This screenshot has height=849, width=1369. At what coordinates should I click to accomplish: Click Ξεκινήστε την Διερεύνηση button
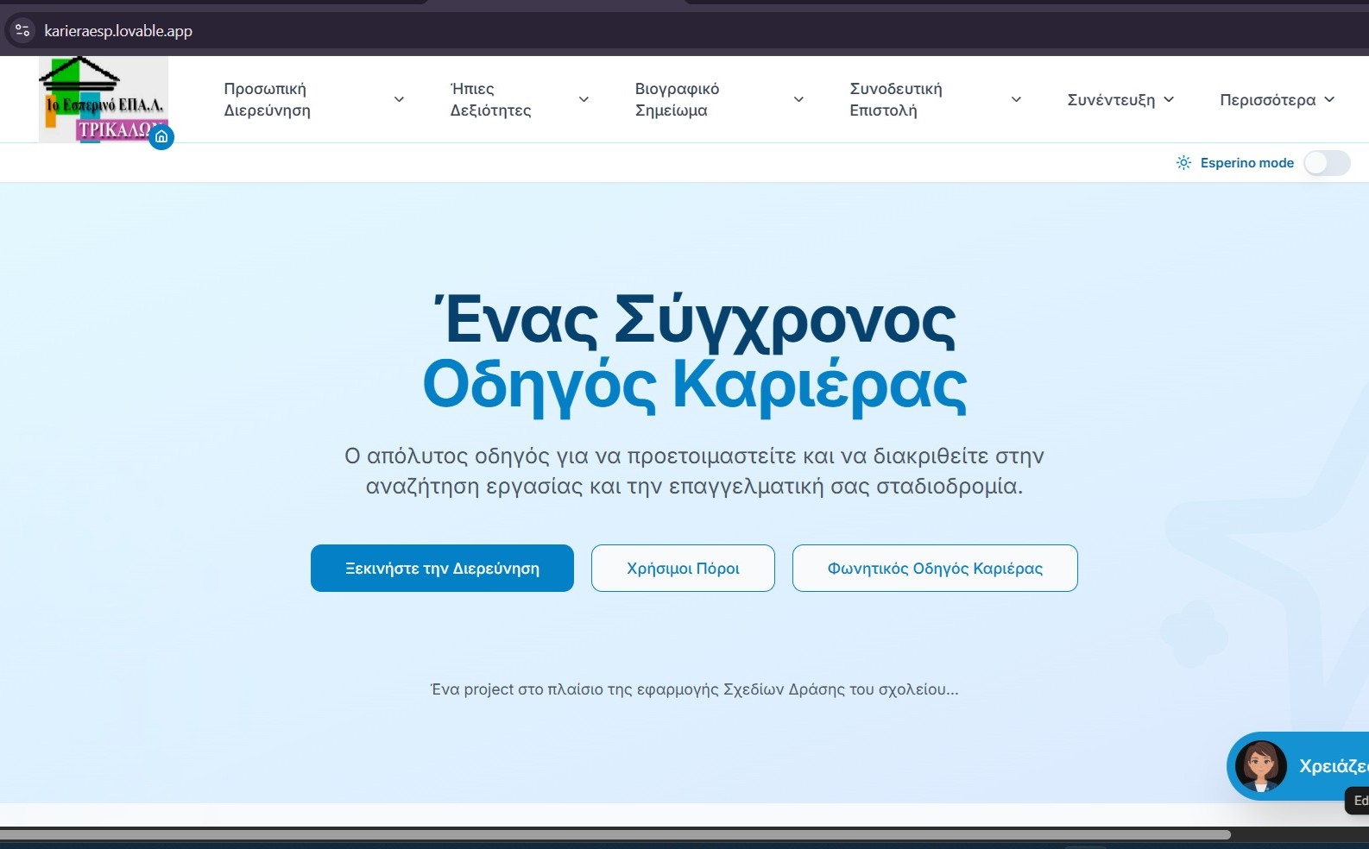(x=442, y=568)
